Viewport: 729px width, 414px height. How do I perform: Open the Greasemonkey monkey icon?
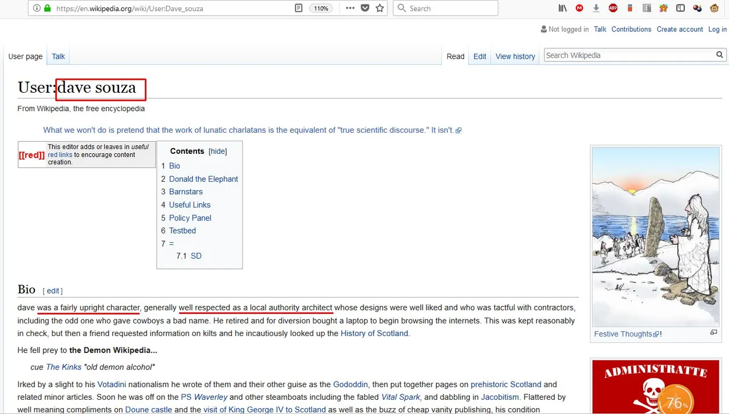click(x=714, y=9)
